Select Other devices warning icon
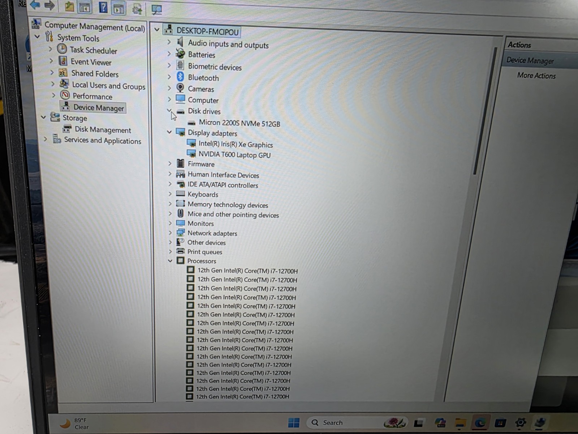 pyautogui.click(x=180, y=242)
